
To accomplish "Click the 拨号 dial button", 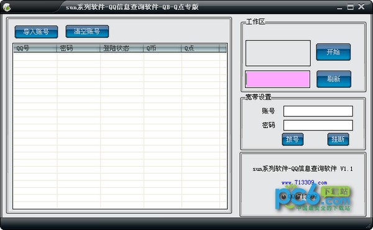I will point(292,139).
